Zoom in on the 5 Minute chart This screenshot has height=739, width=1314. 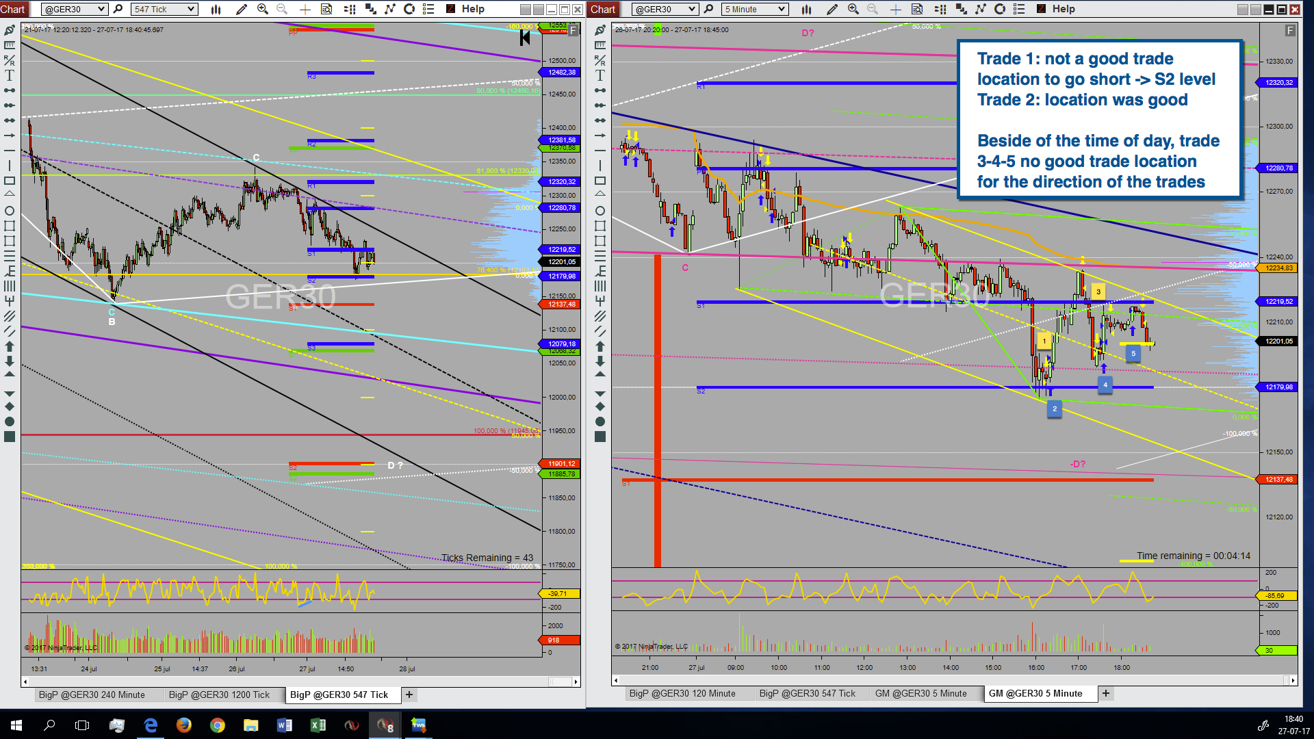pos(853,9)
